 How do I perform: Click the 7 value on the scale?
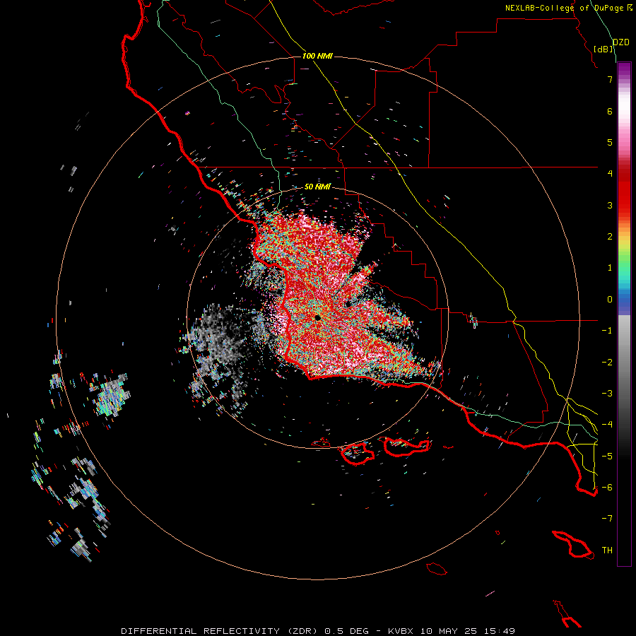point(610,79)
